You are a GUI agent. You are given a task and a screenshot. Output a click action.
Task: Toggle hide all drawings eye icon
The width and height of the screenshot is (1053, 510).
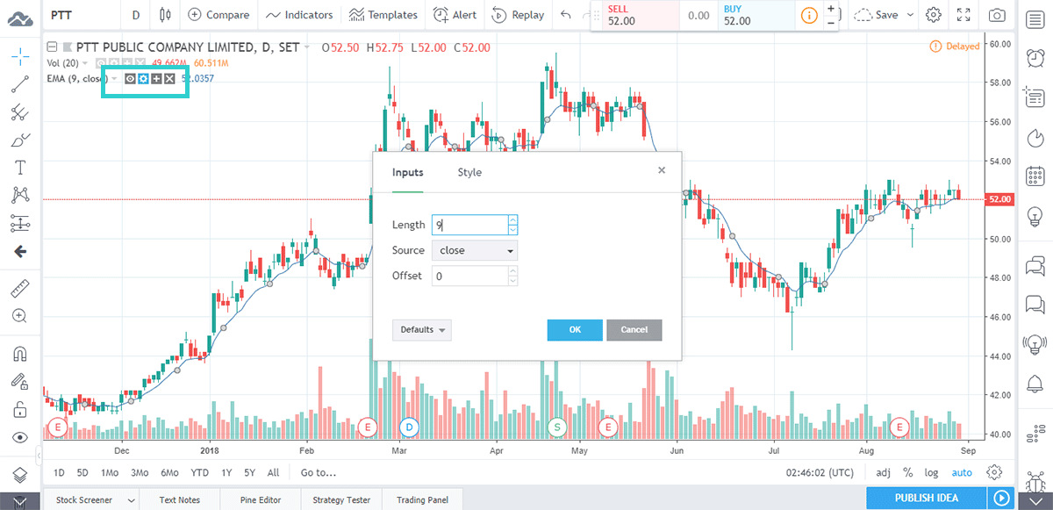point(19,436)
